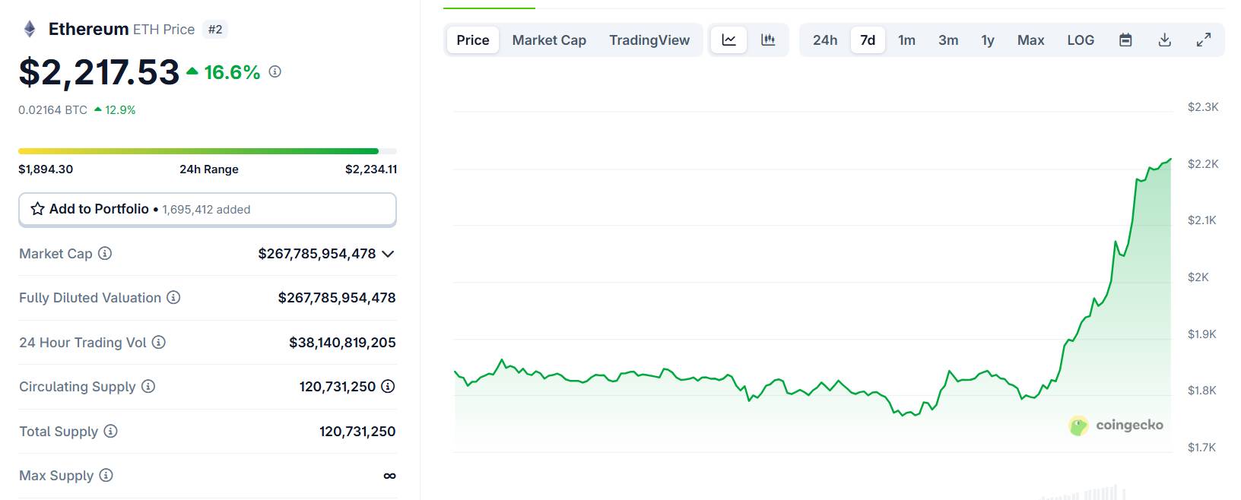The width and height of the screenshot is (1241, 500).
Task: Toggle LOG scale on the chart
Action: point(1081,40)
